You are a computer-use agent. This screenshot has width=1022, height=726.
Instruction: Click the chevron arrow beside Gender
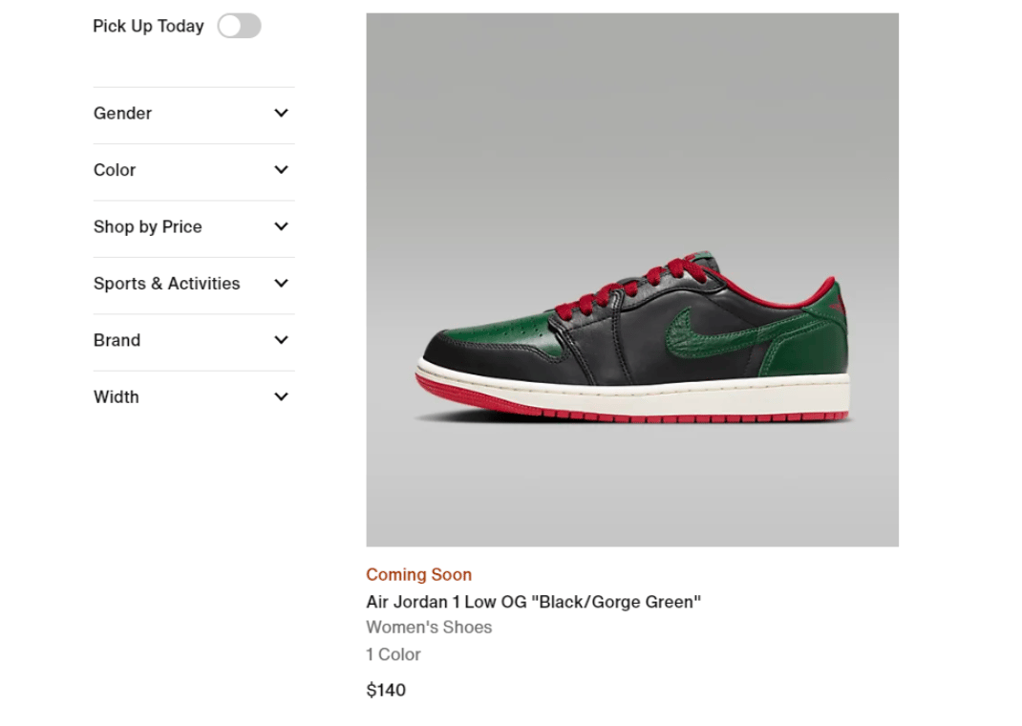pos(281,114)
